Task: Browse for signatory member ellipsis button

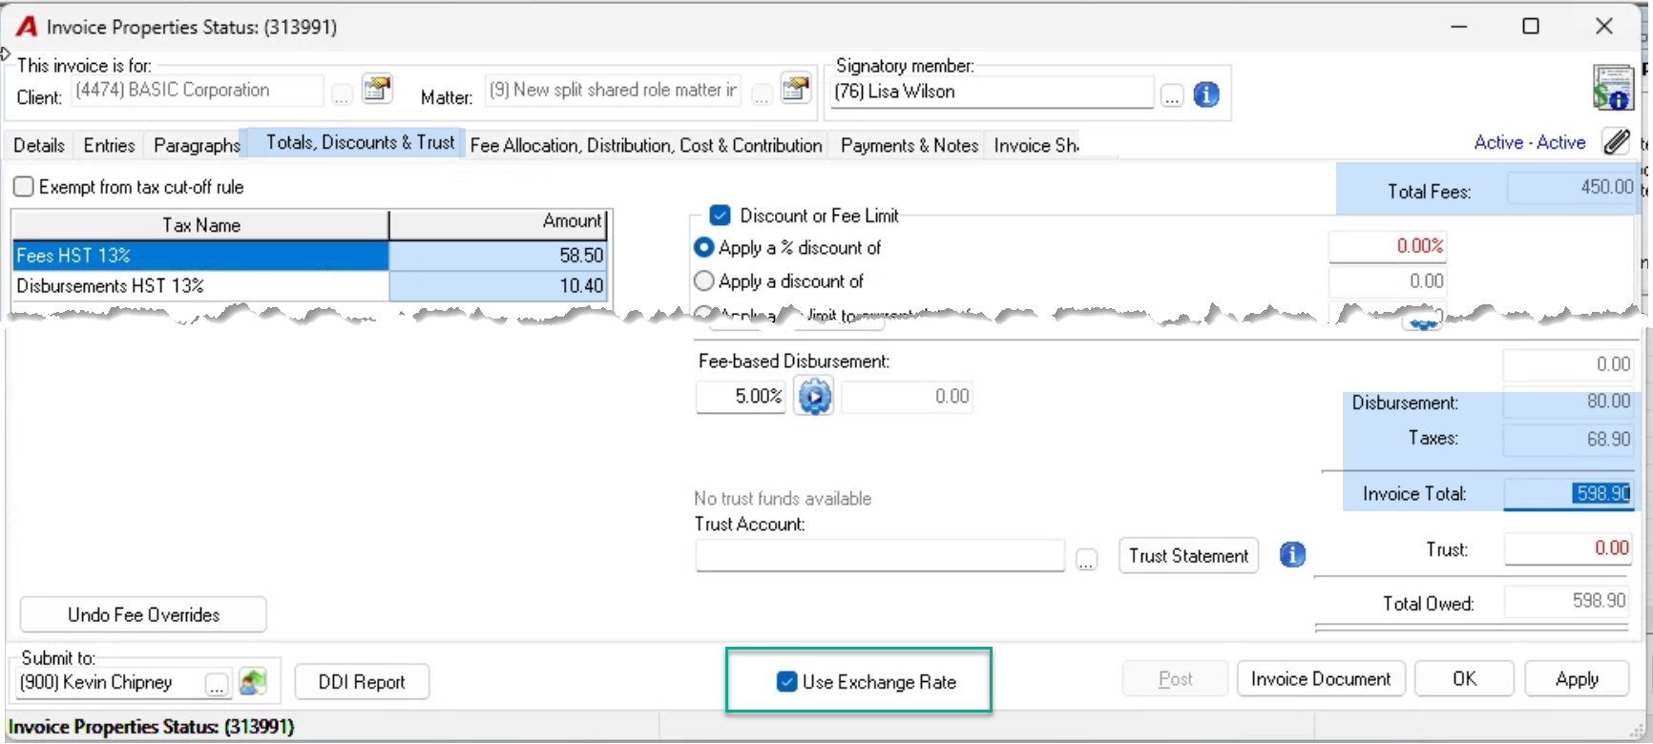Action: tap(1172, 95)
